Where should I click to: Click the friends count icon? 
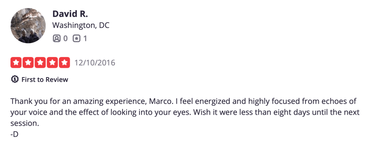(x=56, y=38)
